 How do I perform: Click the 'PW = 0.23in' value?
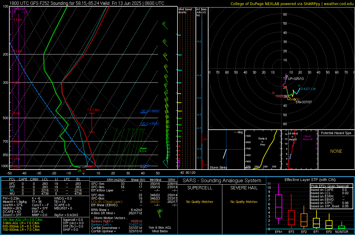11,198
